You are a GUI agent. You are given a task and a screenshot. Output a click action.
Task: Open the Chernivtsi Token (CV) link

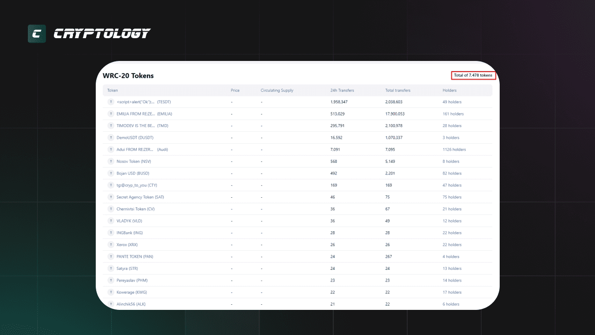pos(136,209)
